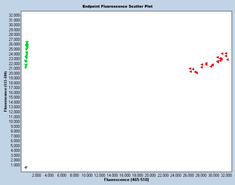Click the rightmost red triangle marker
The height and width of the screenshot is (185, 235).
[x=227, y=59]
